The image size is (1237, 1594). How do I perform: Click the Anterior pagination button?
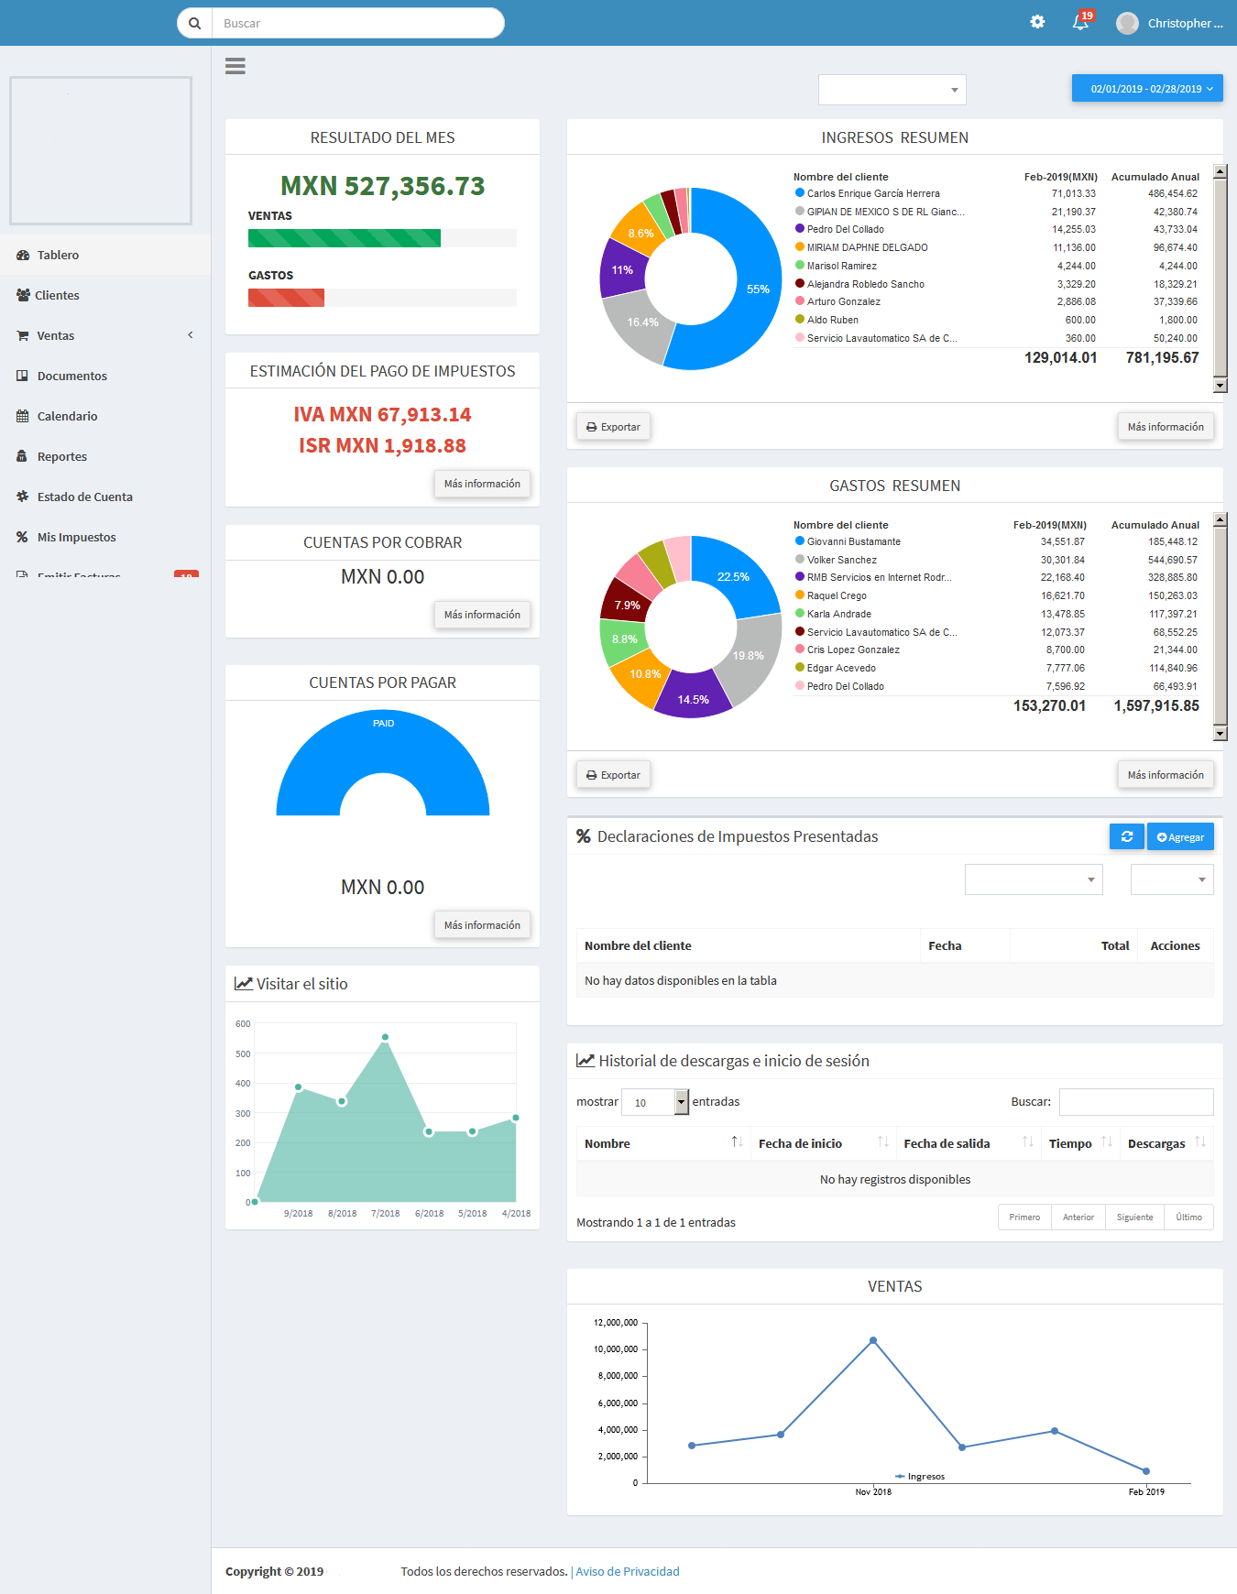pos(1078,1217)
